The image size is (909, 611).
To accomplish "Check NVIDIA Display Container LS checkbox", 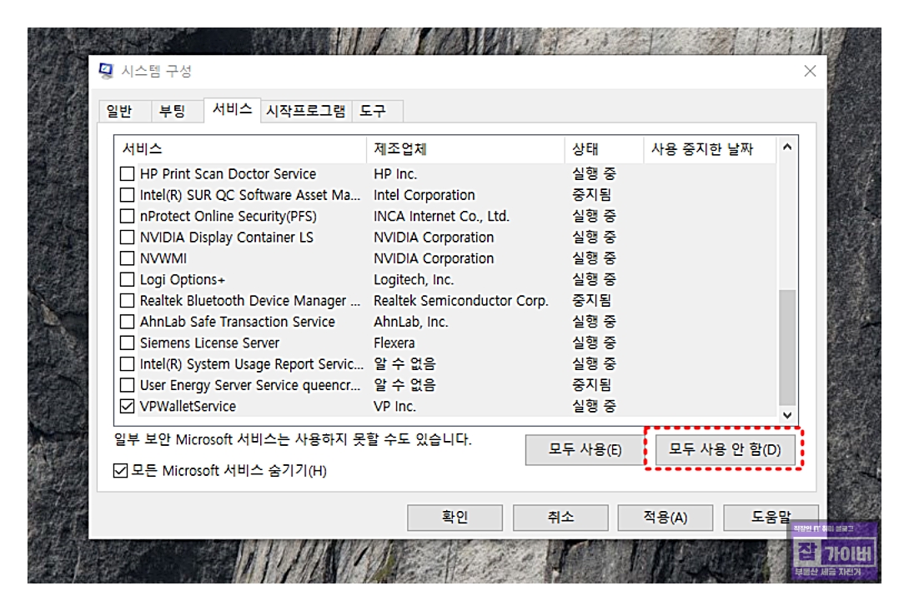I will pyautogui.click(x=127, y=237).
